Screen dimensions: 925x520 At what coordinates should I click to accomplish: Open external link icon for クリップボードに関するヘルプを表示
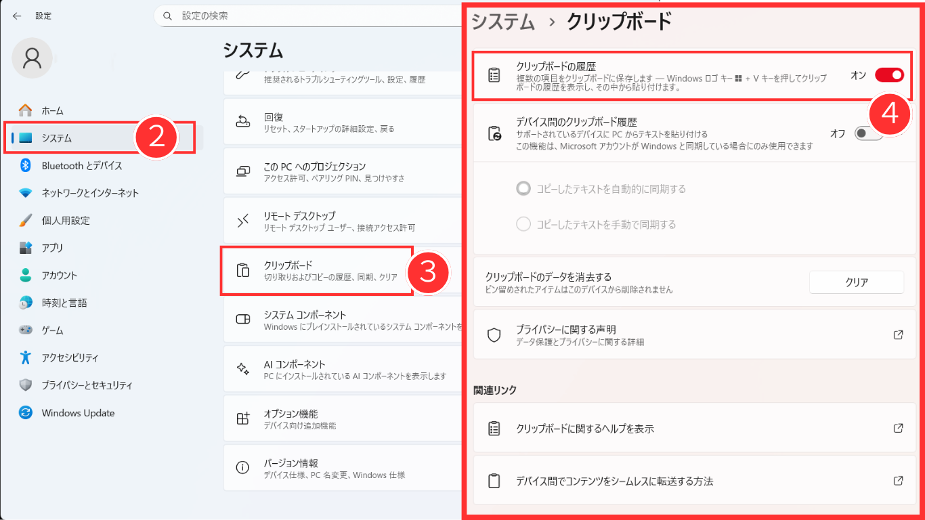pos(898,428)
